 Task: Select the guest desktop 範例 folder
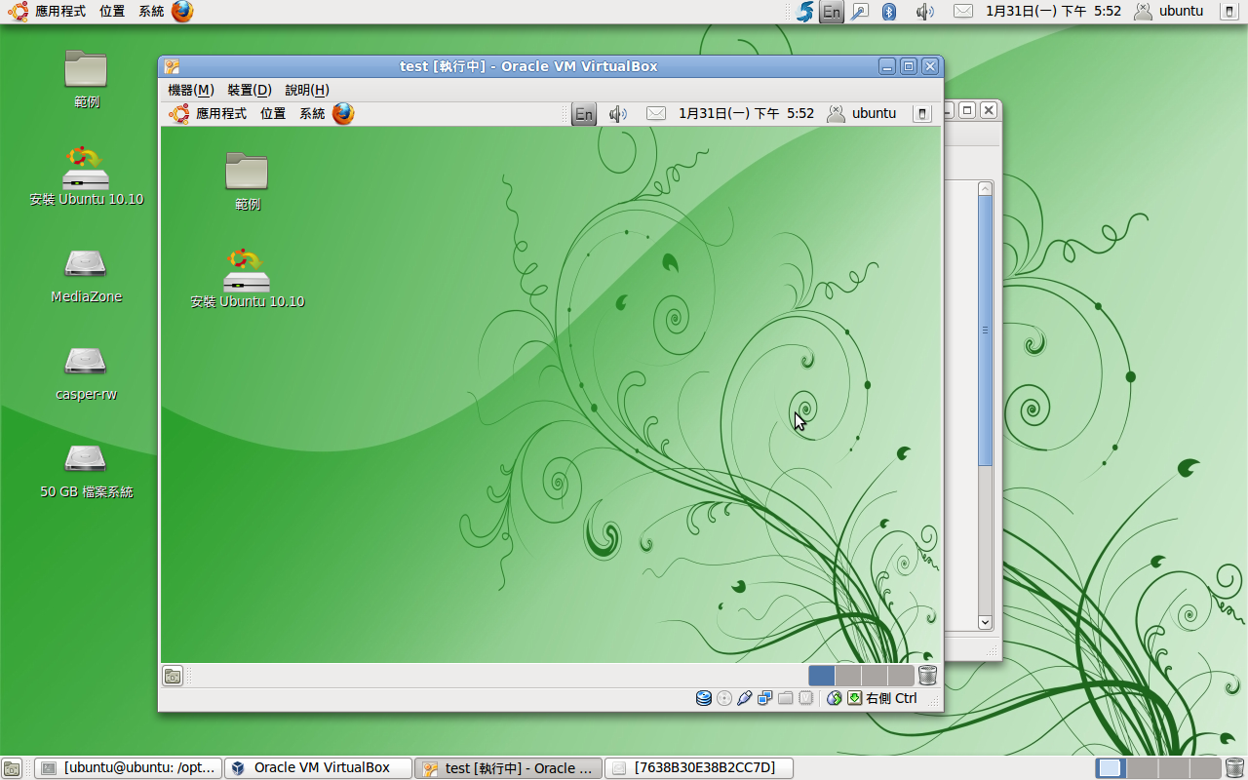tap(248, 182)
